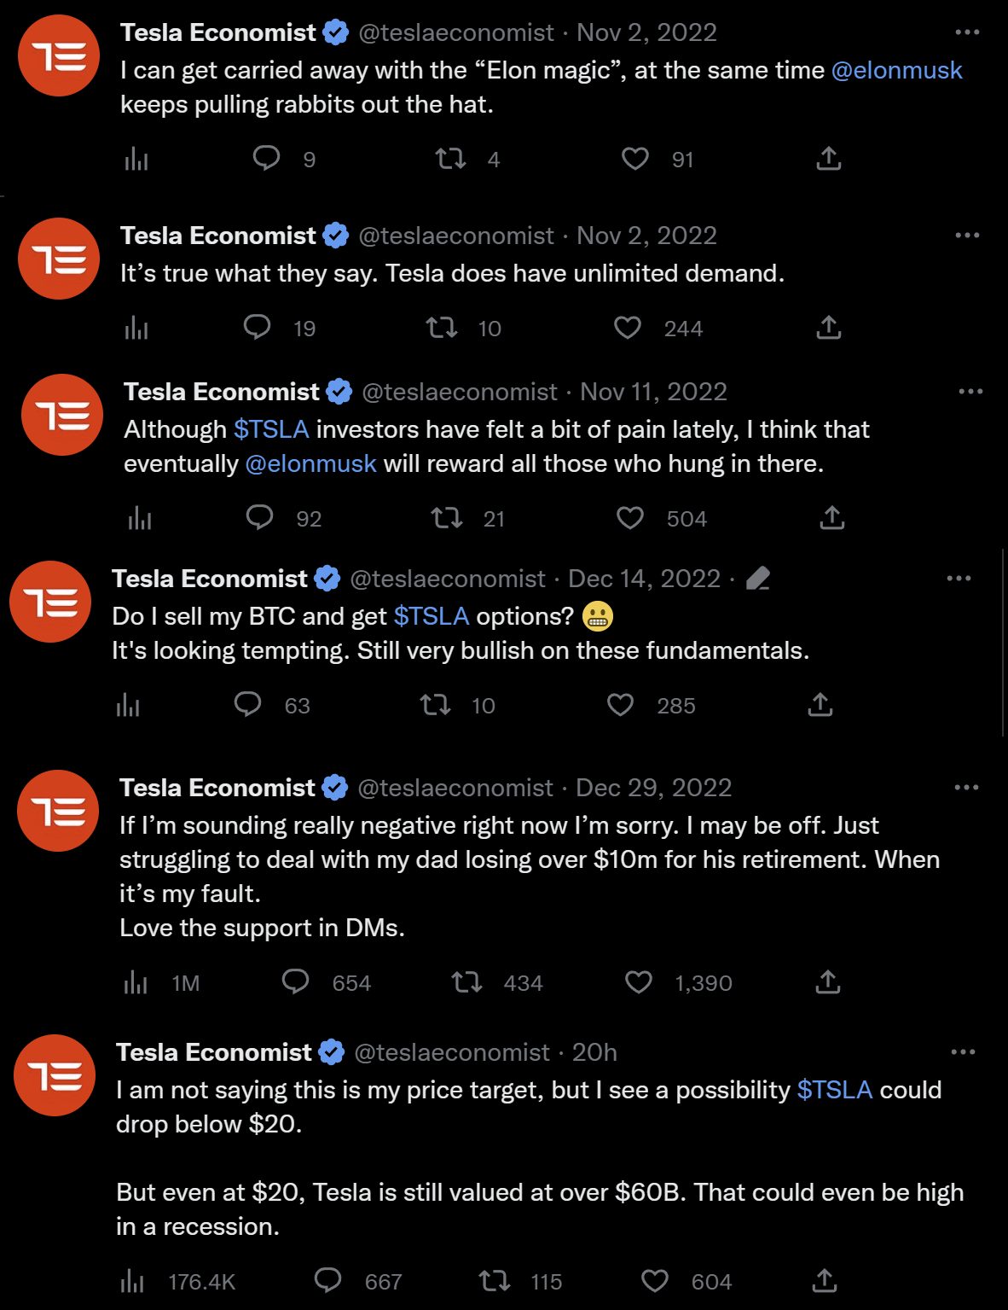Click the $TSLA cashtag in Nov 11 tweet
Image resolution: width=1008 pixels, height=1310 pixels.
271,429
